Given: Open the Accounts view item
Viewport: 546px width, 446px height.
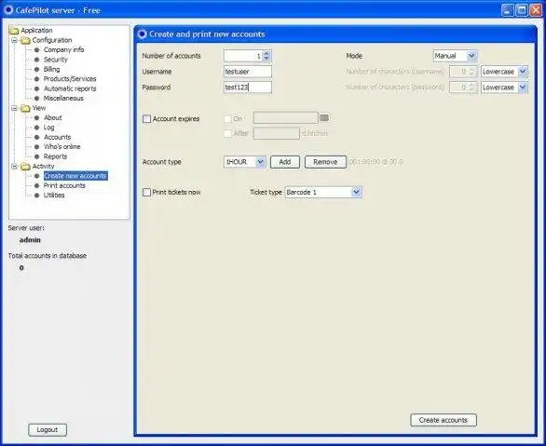Looking at the screenshot, I should (x=57, y=137).
